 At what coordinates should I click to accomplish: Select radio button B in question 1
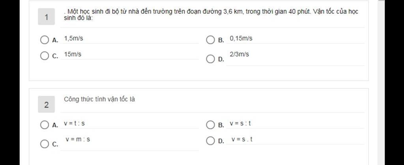pos(211,40)
